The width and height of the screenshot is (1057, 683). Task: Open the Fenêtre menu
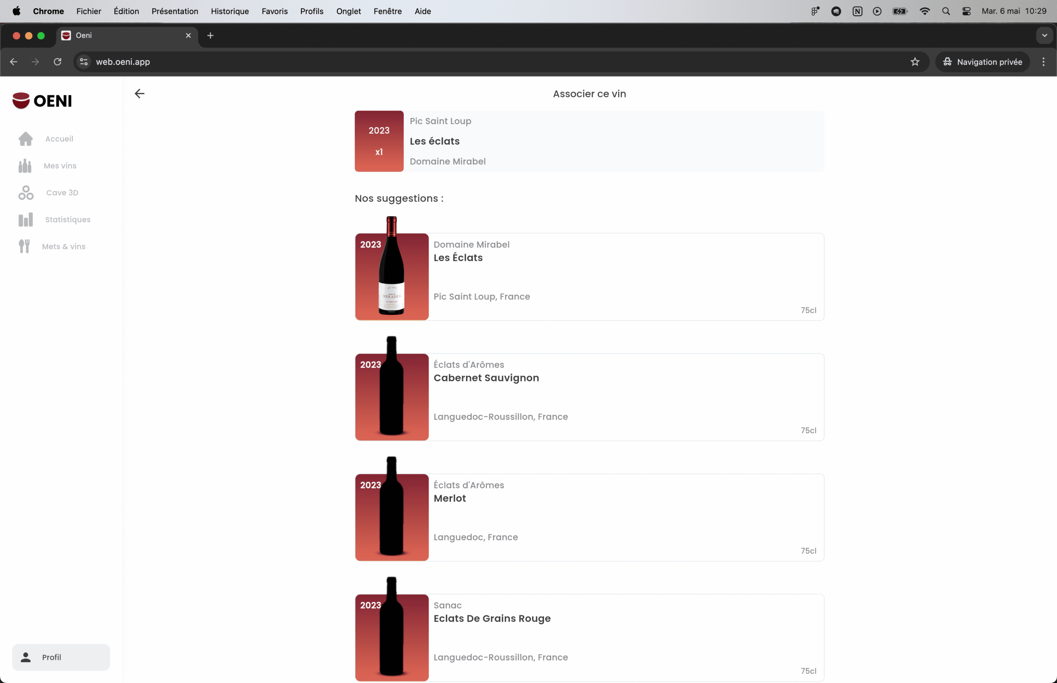point(388,11)
